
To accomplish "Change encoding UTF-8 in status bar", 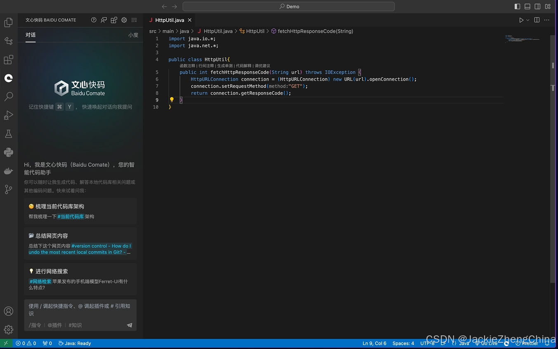I will [428, 343].
